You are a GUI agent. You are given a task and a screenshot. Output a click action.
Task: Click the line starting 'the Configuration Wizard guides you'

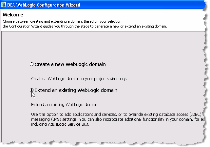tap(85, 26)
